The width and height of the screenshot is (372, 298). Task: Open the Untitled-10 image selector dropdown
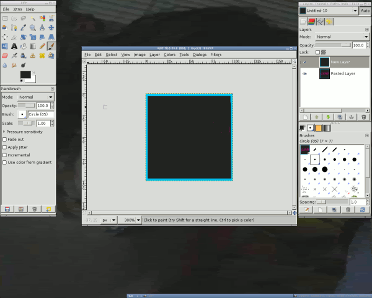pos(329,11)
